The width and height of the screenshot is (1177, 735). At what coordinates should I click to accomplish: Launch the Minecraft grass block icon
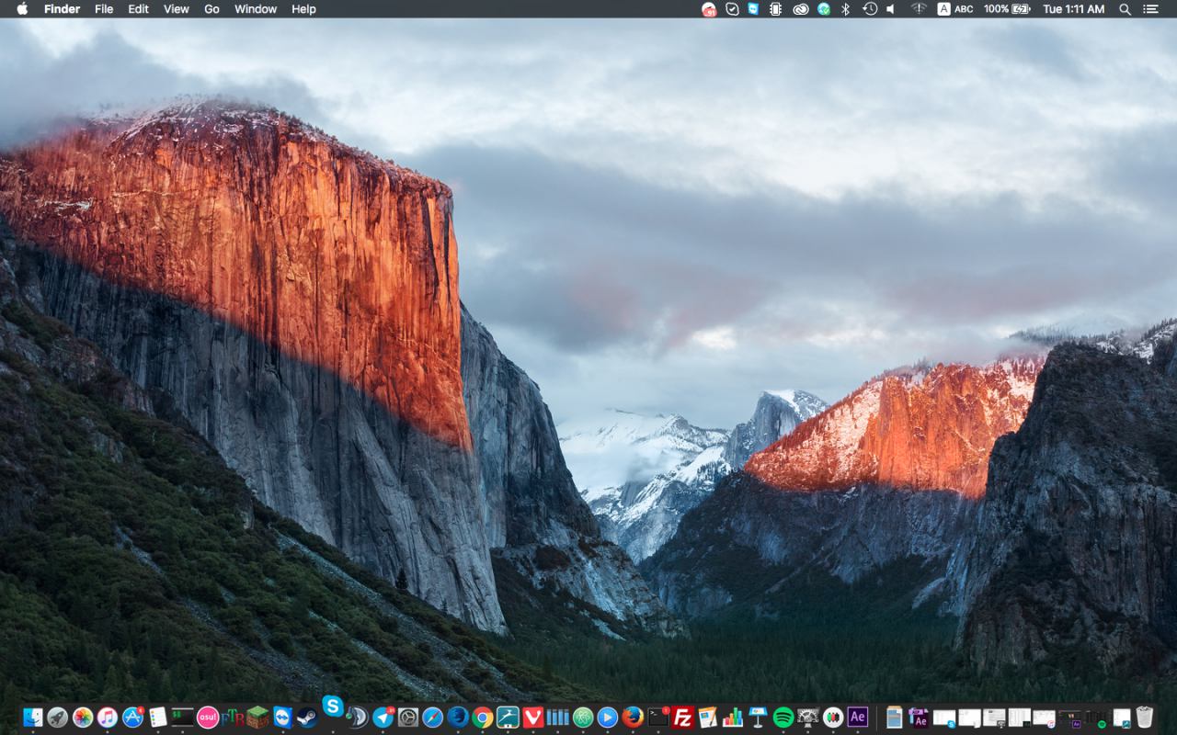257,718
